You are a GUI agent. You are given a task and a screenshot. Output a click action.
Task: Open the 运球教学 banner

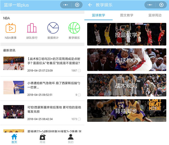click(127, 60)
